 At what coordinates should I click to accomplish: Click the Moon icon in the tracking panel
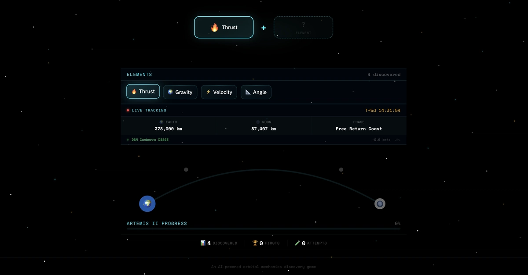click(258, 122)
